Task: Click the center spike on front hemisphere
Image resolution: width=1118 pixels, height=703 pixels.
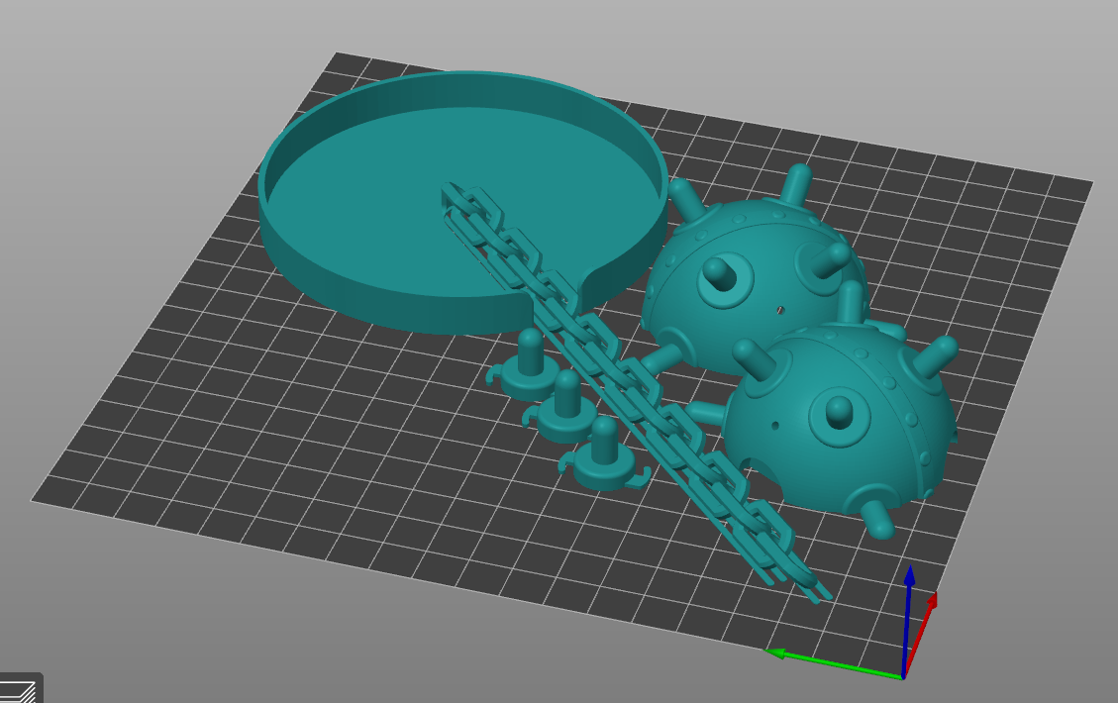Action: click(x=839, y=408)
